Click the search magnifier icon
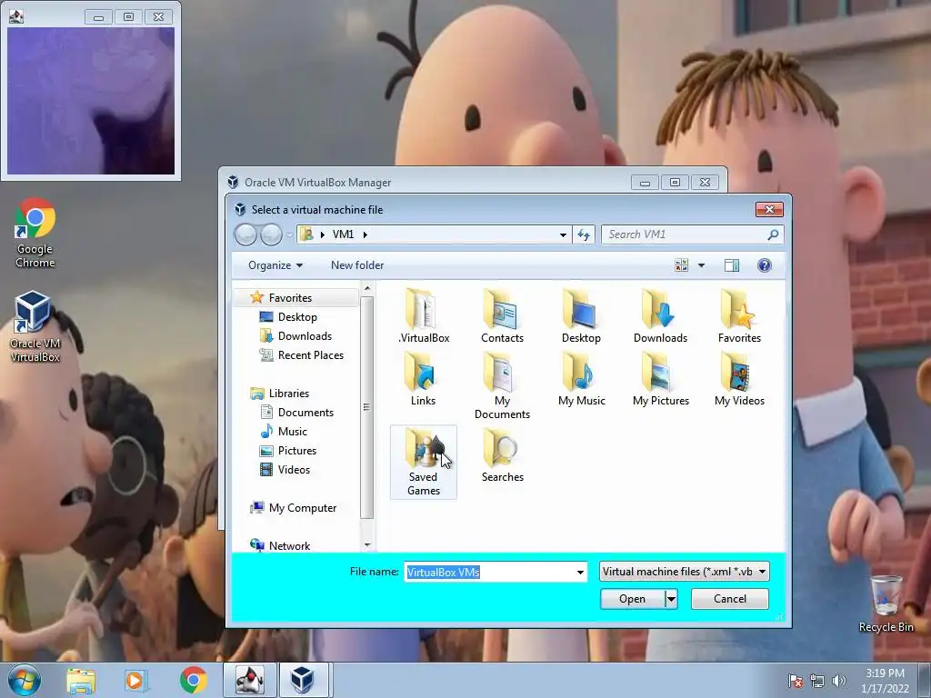The width and height of the screenshot is (931, 698). click(773, 234)
